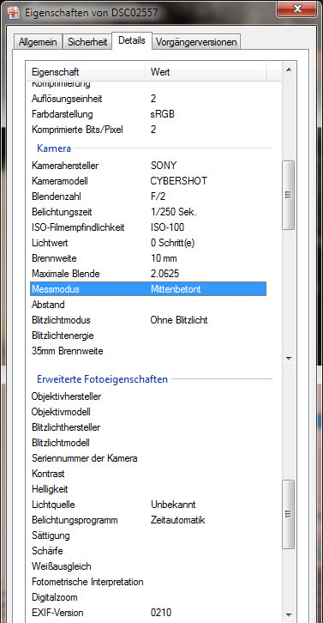Go to the Vorgängerversionen tab

pyautogui.click(x=196, y=42)
